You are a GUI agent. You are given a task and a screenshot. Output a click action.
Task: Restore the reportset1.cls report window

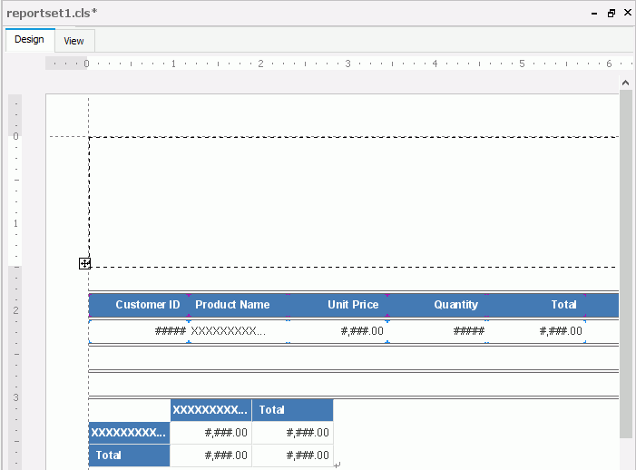pos(611,14)
